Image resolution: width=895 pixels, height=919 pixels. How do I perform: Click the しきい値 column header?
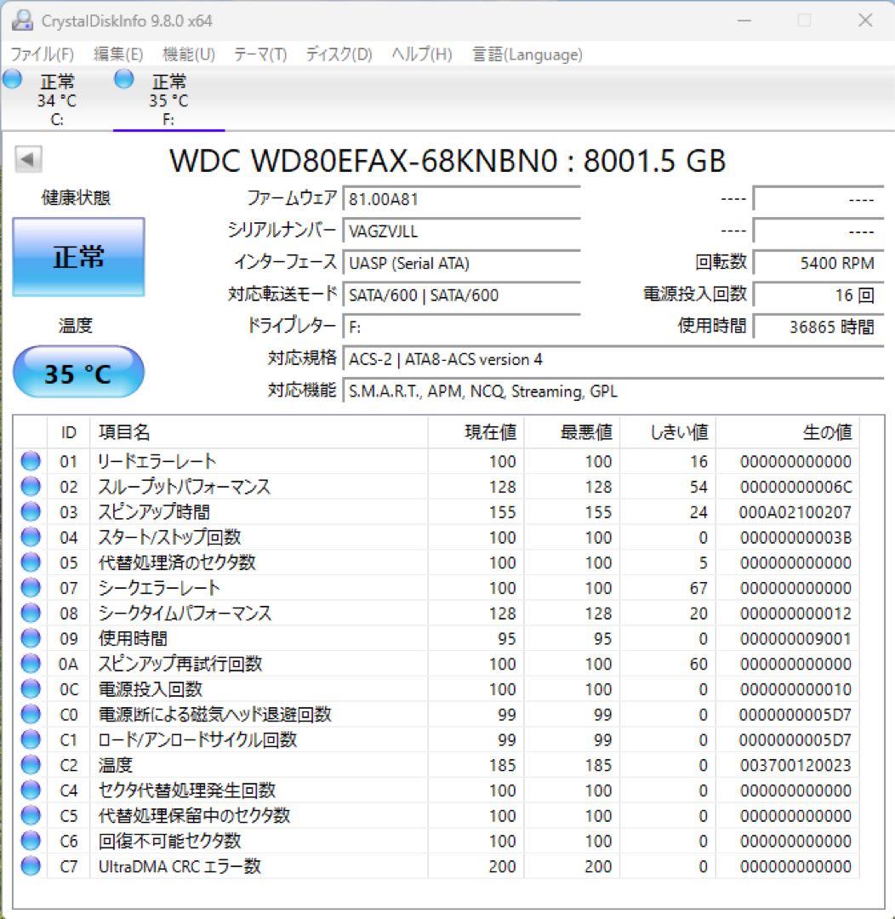point(668,432)
